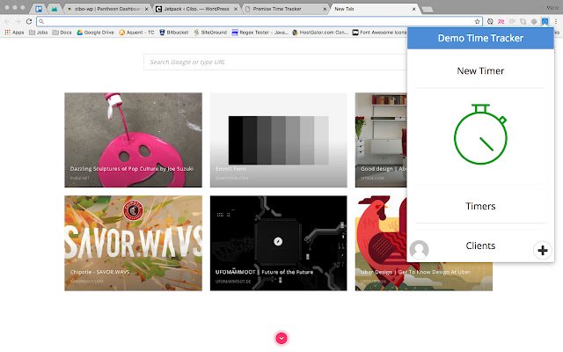This screenshot has height=352, width=563.
Task: Open the user avatar profile icon
Action: (419, 250)
